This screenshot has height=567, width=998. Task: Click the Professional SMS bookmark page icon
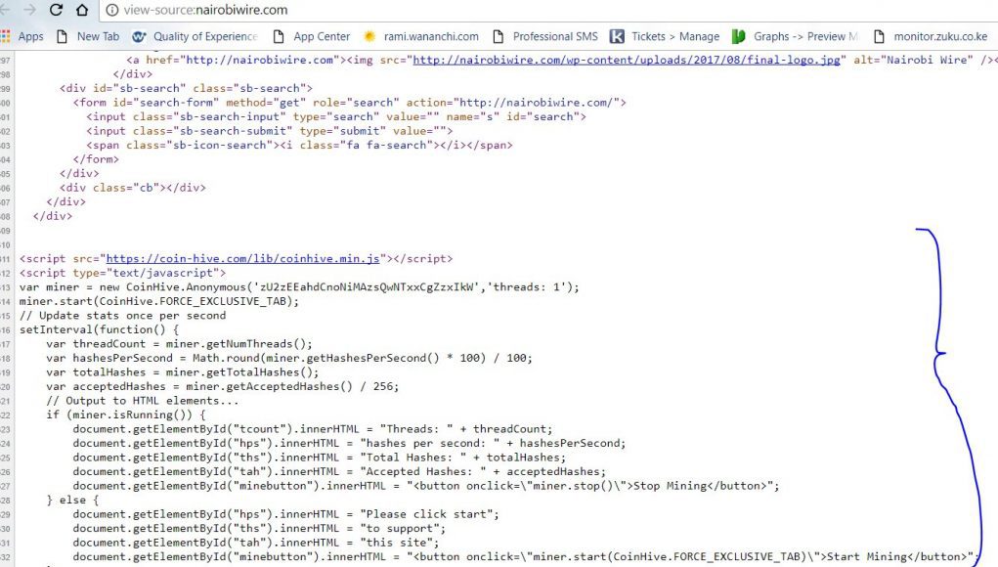[498, 36]
